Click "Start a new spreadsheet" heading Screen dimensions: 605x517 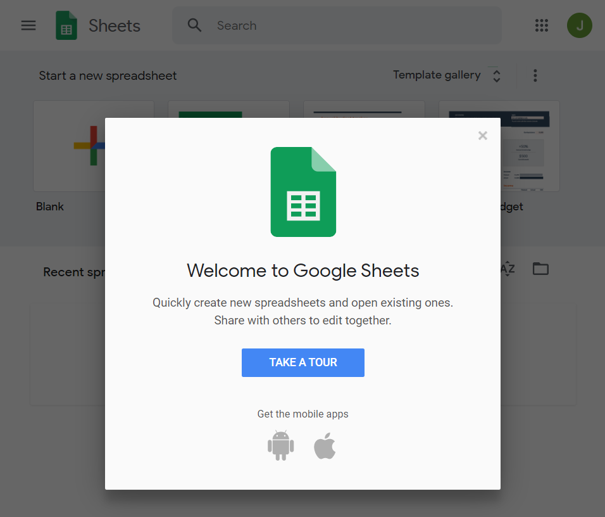(x=108, y=76)
